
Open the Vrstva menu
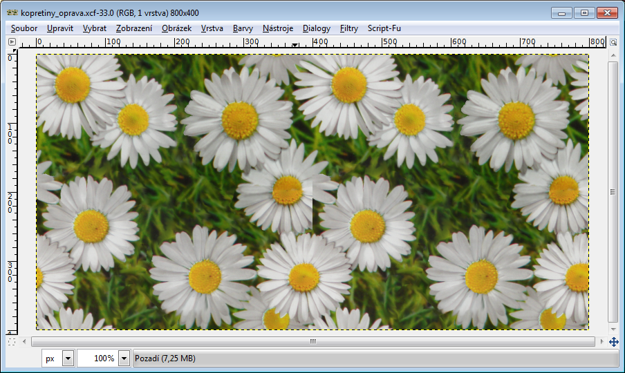point(212,28)
